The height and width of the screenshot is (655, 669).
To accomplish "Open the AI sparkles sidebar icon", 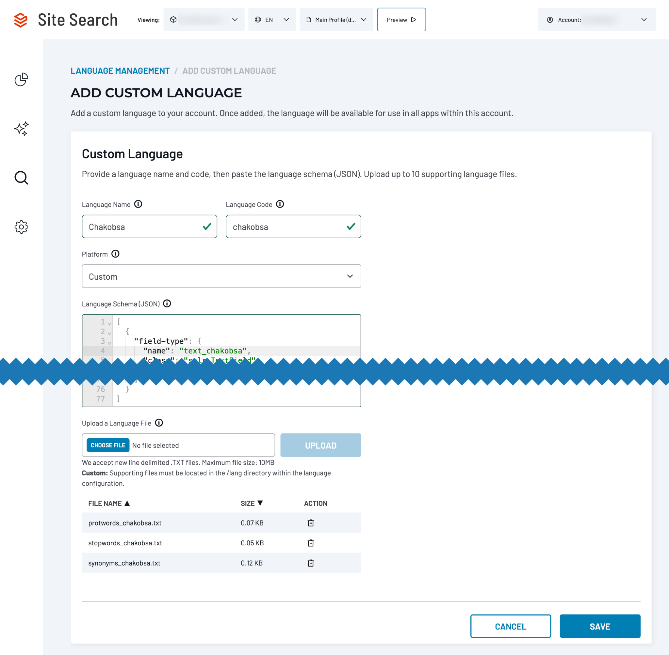I will click(x=21, y=129).
